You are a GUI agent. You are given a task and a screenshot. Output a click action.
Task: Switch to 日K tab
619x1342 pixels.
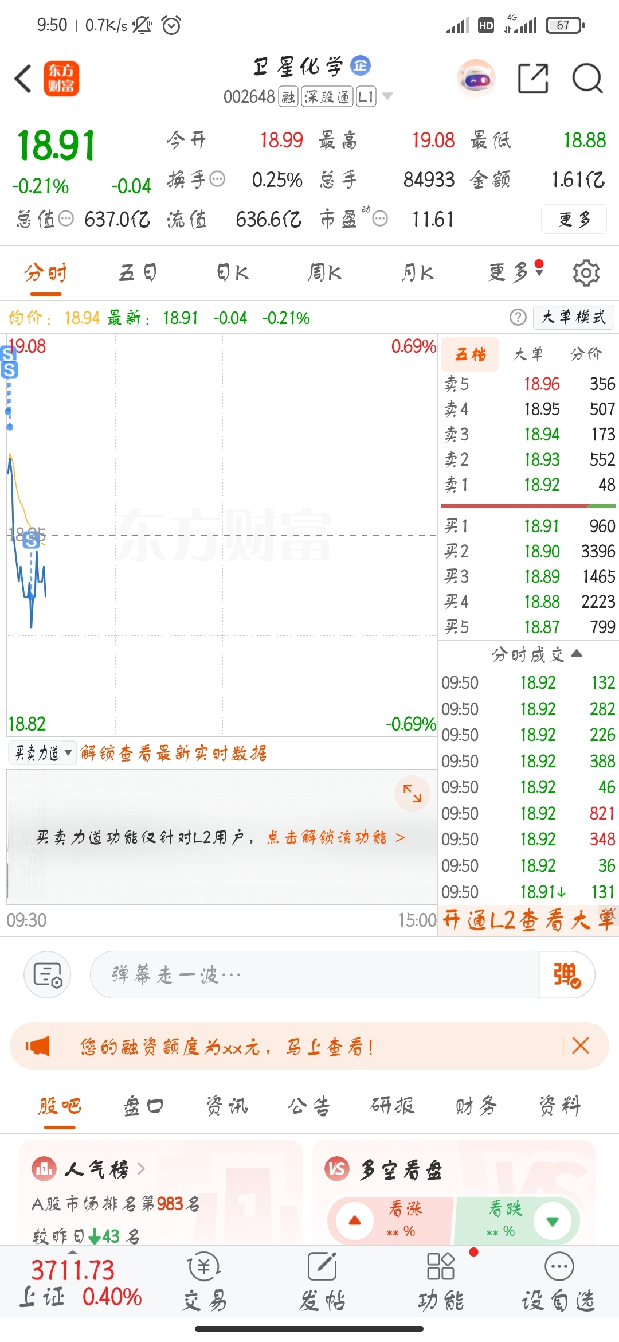point(233,273)
